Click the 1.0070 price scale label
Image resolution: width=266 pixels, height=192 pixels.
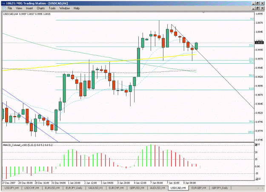click(x=259, y=23)
